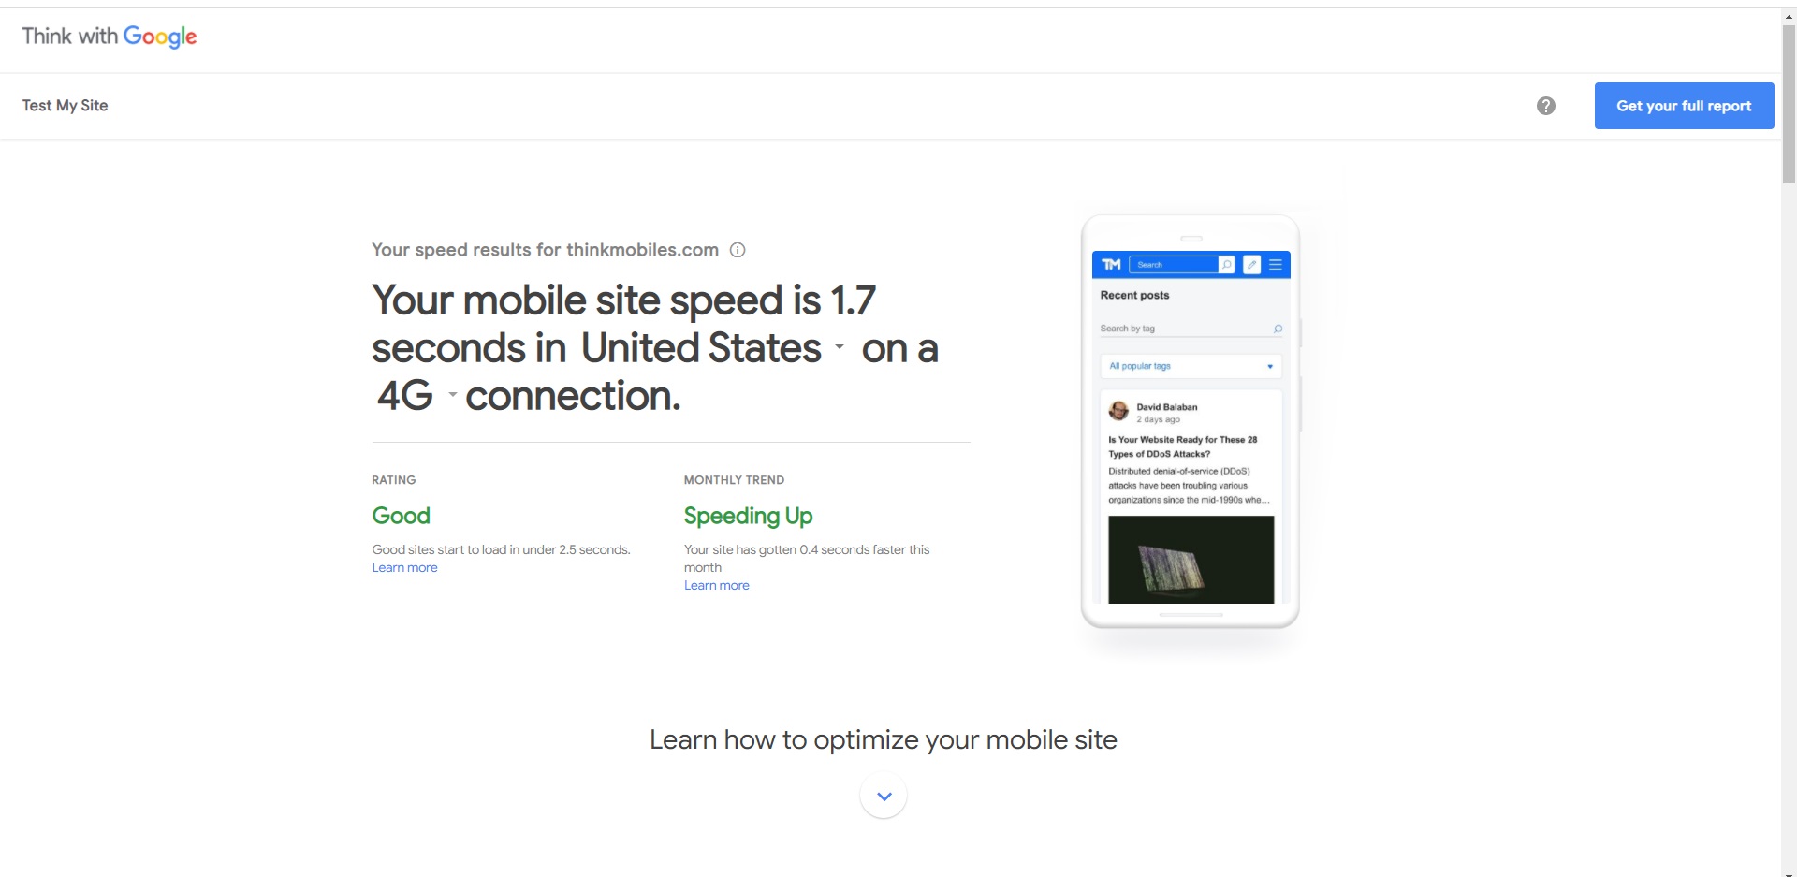Click 'Learn how to optimize your mobile site' heading

click(884, 739)
